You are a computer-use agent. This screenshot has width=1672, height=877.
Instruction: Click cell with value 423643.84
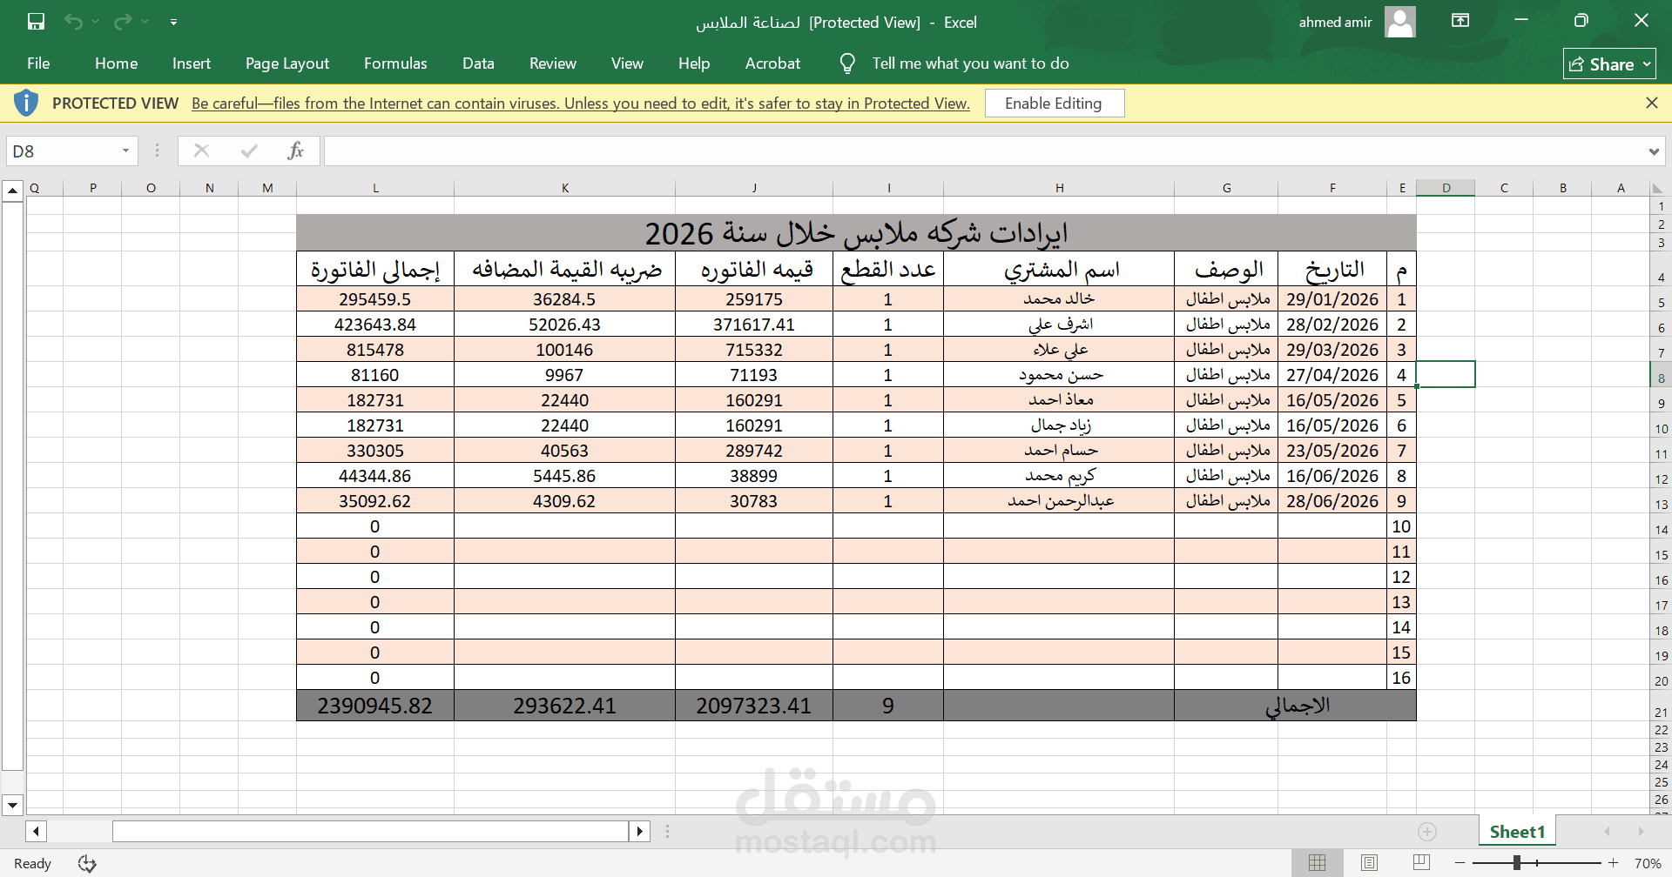[375, 325]
